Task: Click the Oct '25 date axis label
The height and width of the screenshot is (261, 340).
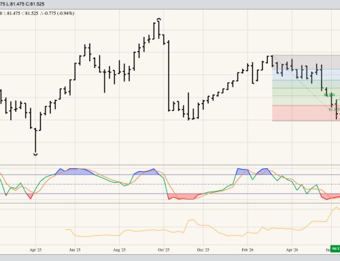Action: pyautogui.click(x=164, y=250)
